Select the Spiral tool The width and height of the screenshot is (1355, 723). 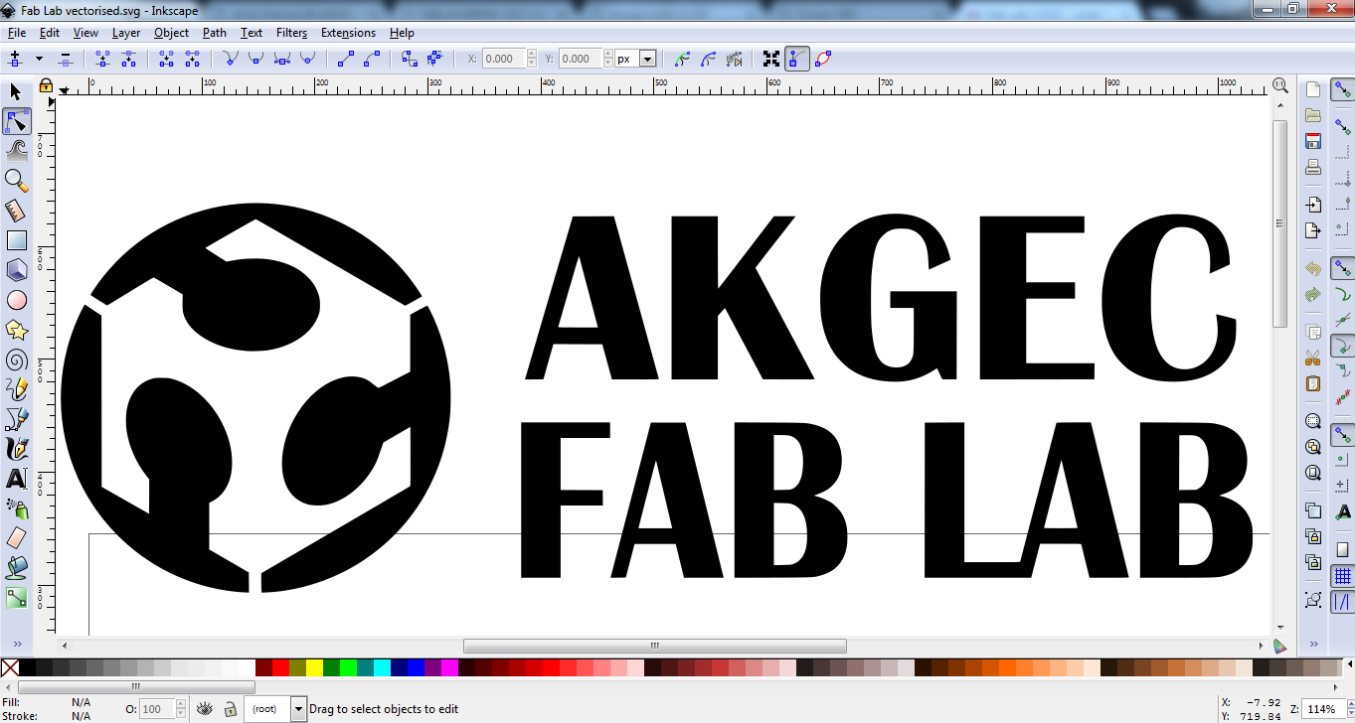pyautogui.click(x=16, y=360)
